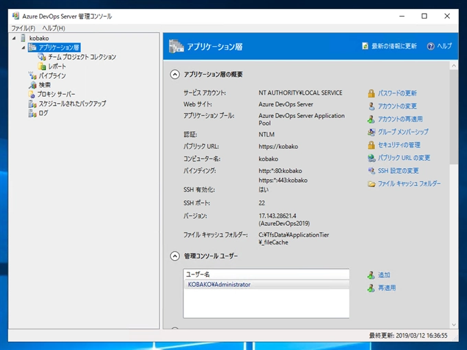This screenshot has width=467, height=350.
Task: Click the 17.143.28621.4 version value
Action: 277,215
